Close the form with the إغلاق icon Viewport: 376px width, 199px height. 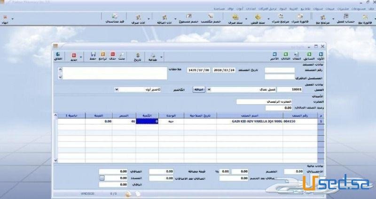[57, 56]
